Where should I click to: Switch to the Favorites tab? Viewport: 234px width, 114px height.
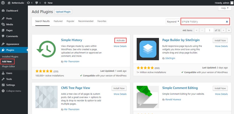click(x=102, y=21)
